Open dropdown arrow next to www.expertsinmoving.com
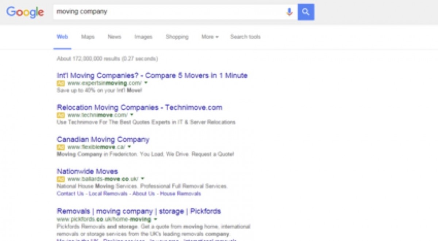This screenshot has height=241, width=438. (x=146, y=83)
